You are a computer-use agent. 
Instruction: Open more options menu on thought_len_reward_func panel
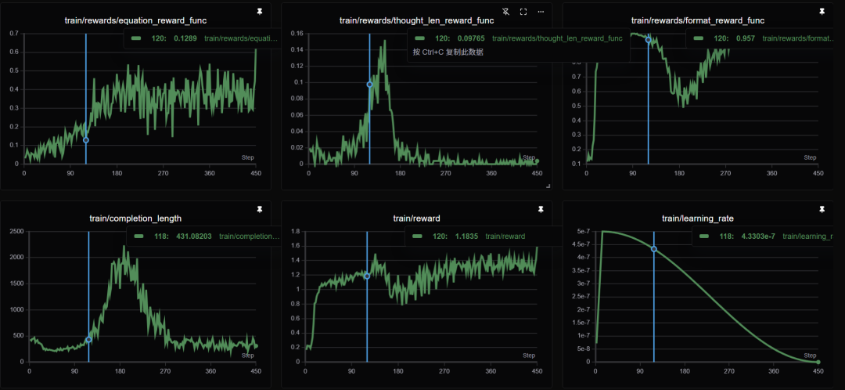coord(540,12)
